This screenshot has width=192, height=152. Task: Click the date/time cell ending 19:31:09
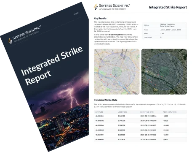pyautogui.click(x=148, y=140)
